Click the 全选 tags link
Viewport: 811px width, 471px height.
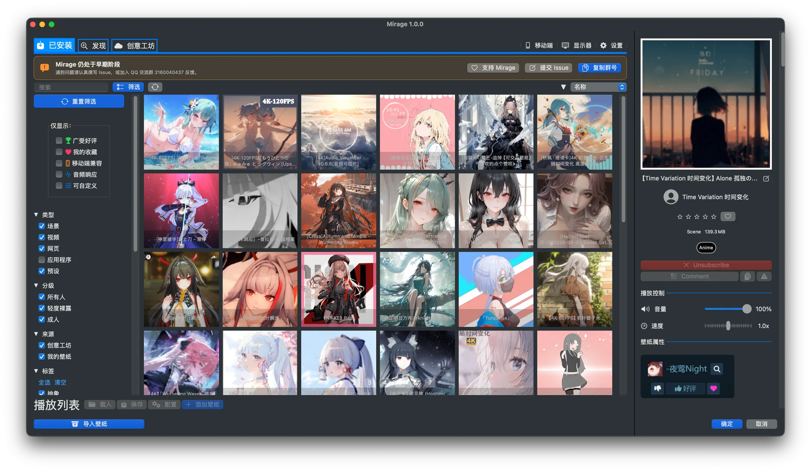click(44, 383)
